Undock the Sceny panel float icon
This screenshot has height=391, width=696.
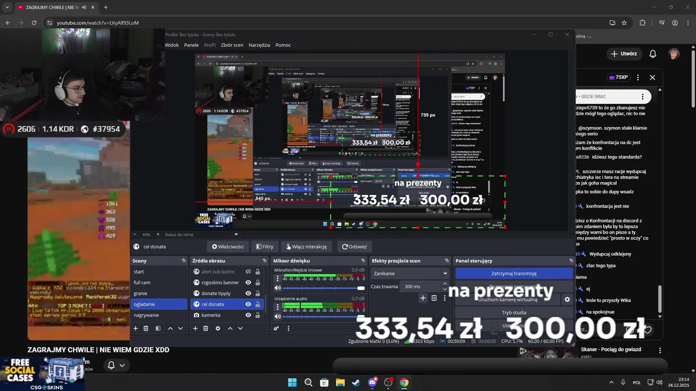pyautogui.click(x=184, y=261)
